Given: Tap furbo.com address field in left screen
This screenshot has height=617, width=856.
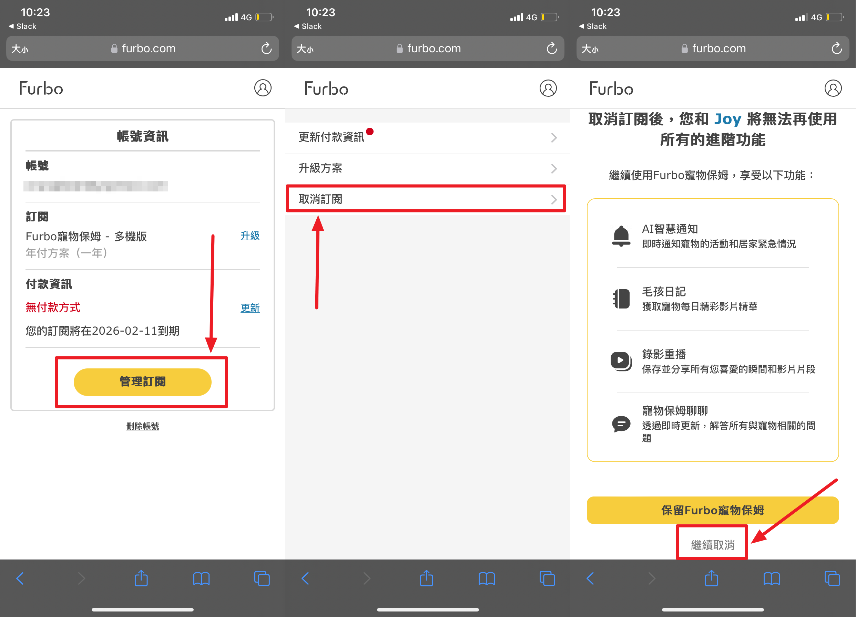Looking at the screenshot, I should (x=143, y=48).
